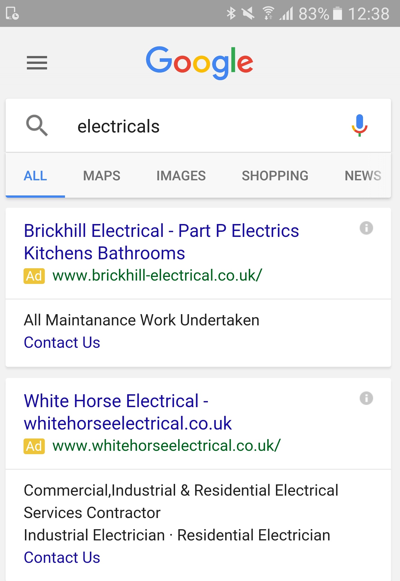Viewport: 400px width, 581px height.
Task: Focus the search box containing 'electricals'
Action: [196, 126]
